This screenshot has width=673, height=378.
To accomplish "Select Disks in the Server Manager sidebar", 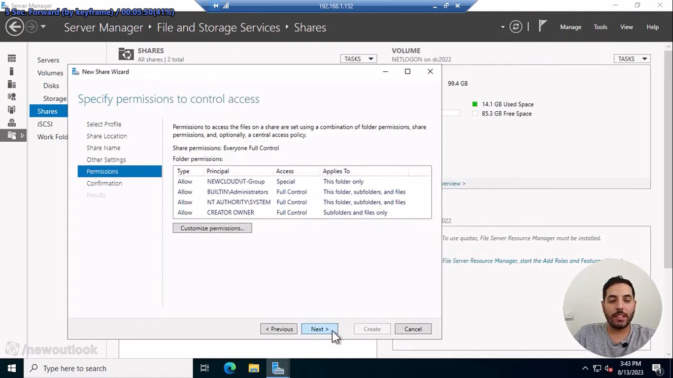I will pos(51,86).
